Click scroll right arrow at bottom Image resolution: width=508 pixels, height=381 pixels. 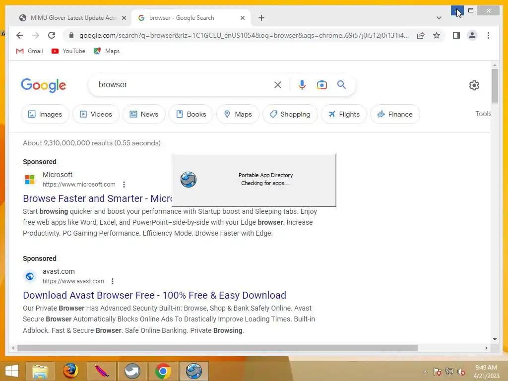486,348
